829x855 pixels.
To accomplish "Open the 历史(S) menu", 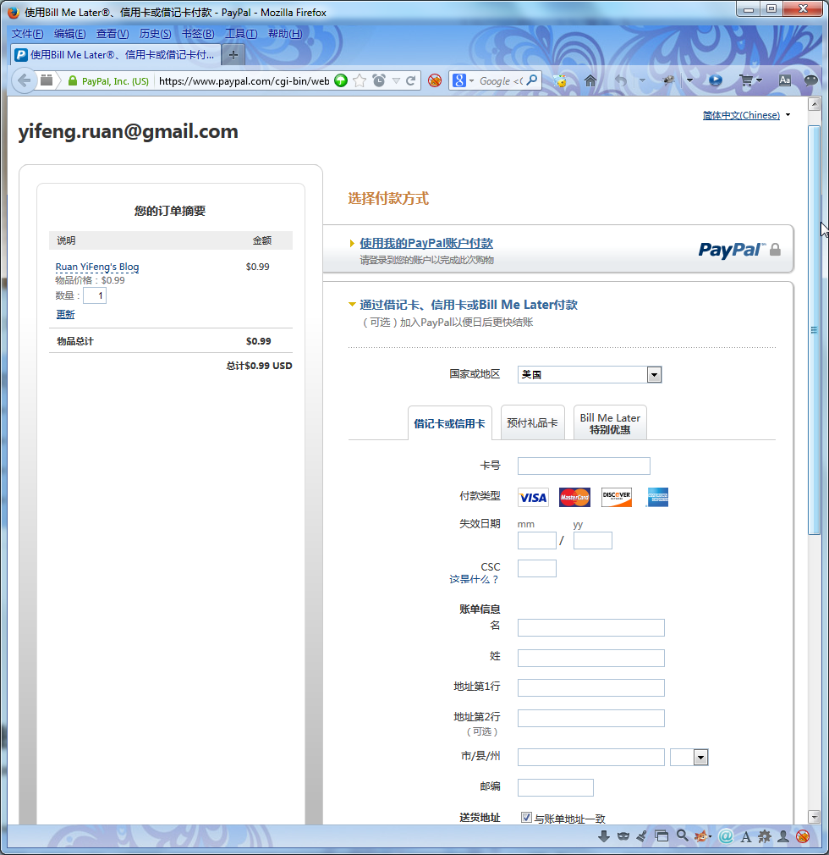I will [156, 34].
